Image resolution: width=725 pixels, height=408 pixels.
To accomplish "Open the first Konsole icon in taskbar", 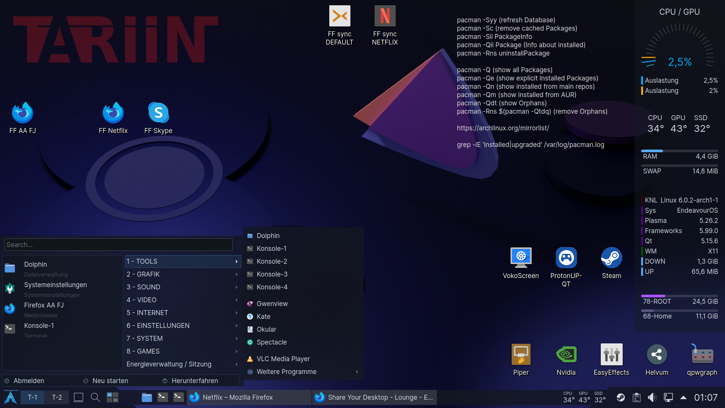I will click(x=163, y=397).
